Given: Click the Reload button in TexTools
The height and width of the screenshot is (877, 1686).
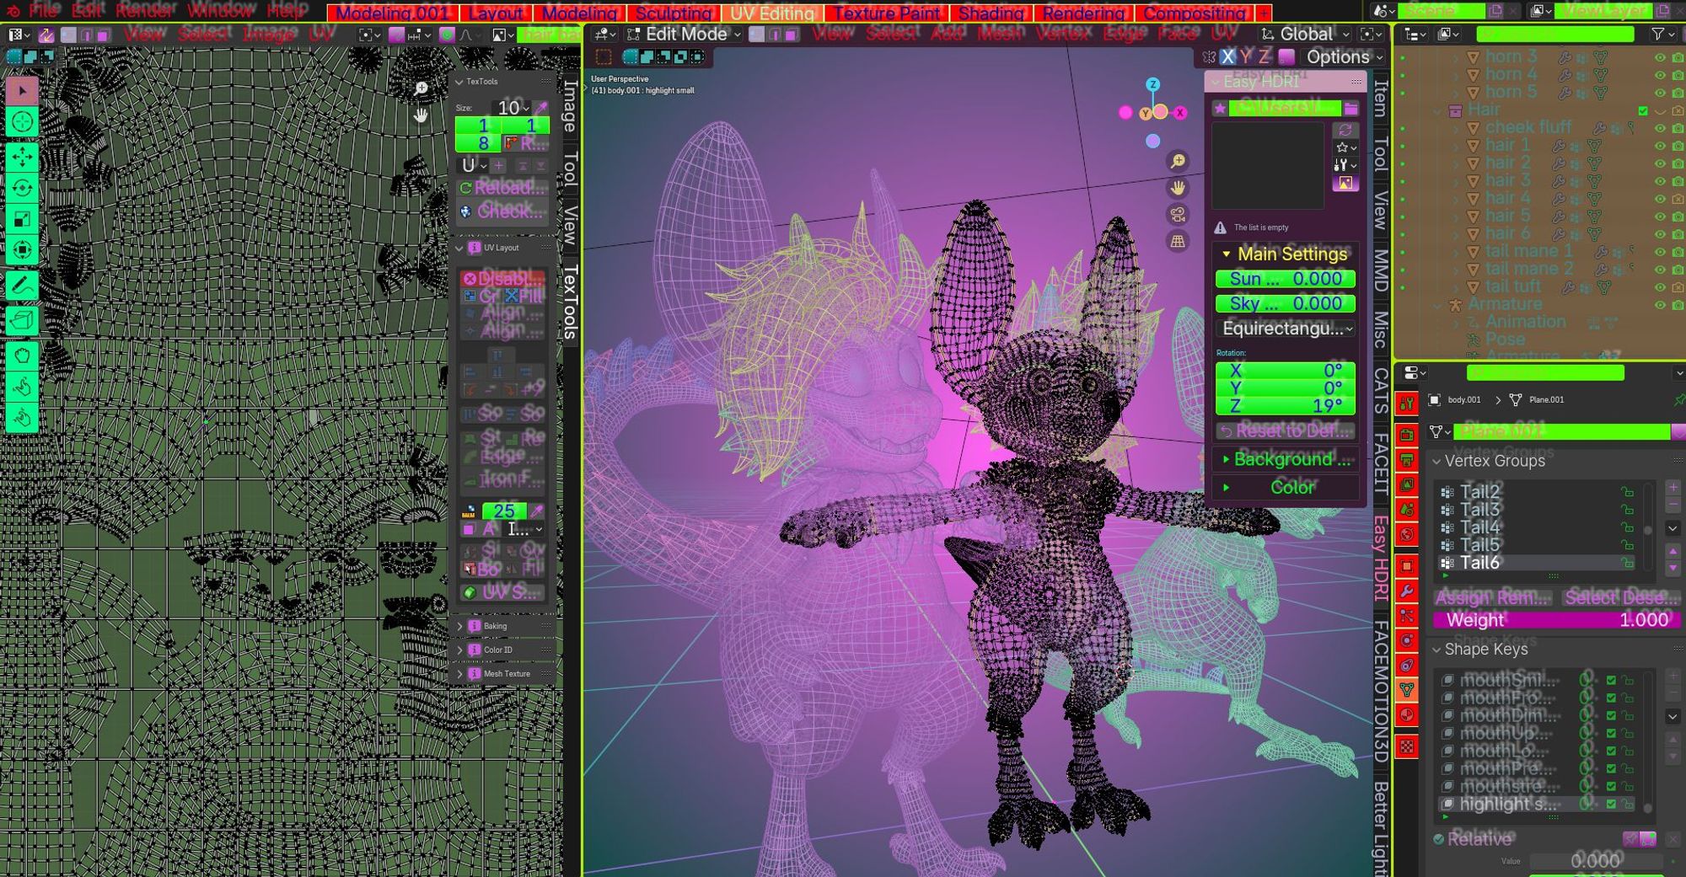Looking at the screenshot, I should tap(503, 187).
